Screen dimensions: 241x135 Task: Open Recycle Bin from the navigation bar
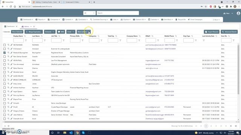pos(181,19)
